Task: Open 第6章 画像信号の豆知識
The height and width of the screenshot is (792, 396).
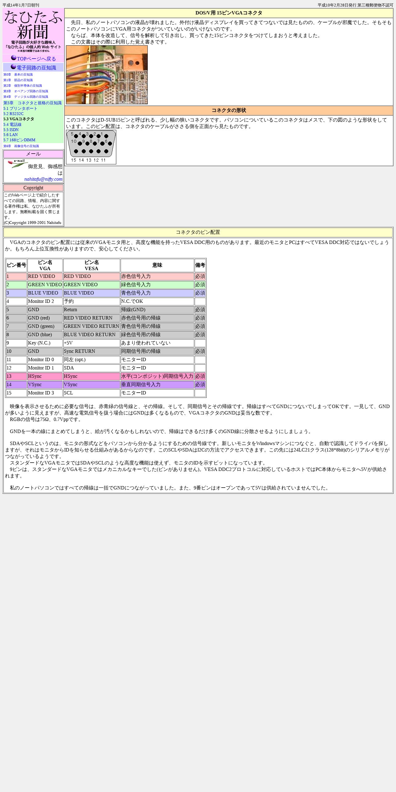Action: click(21, 146)
